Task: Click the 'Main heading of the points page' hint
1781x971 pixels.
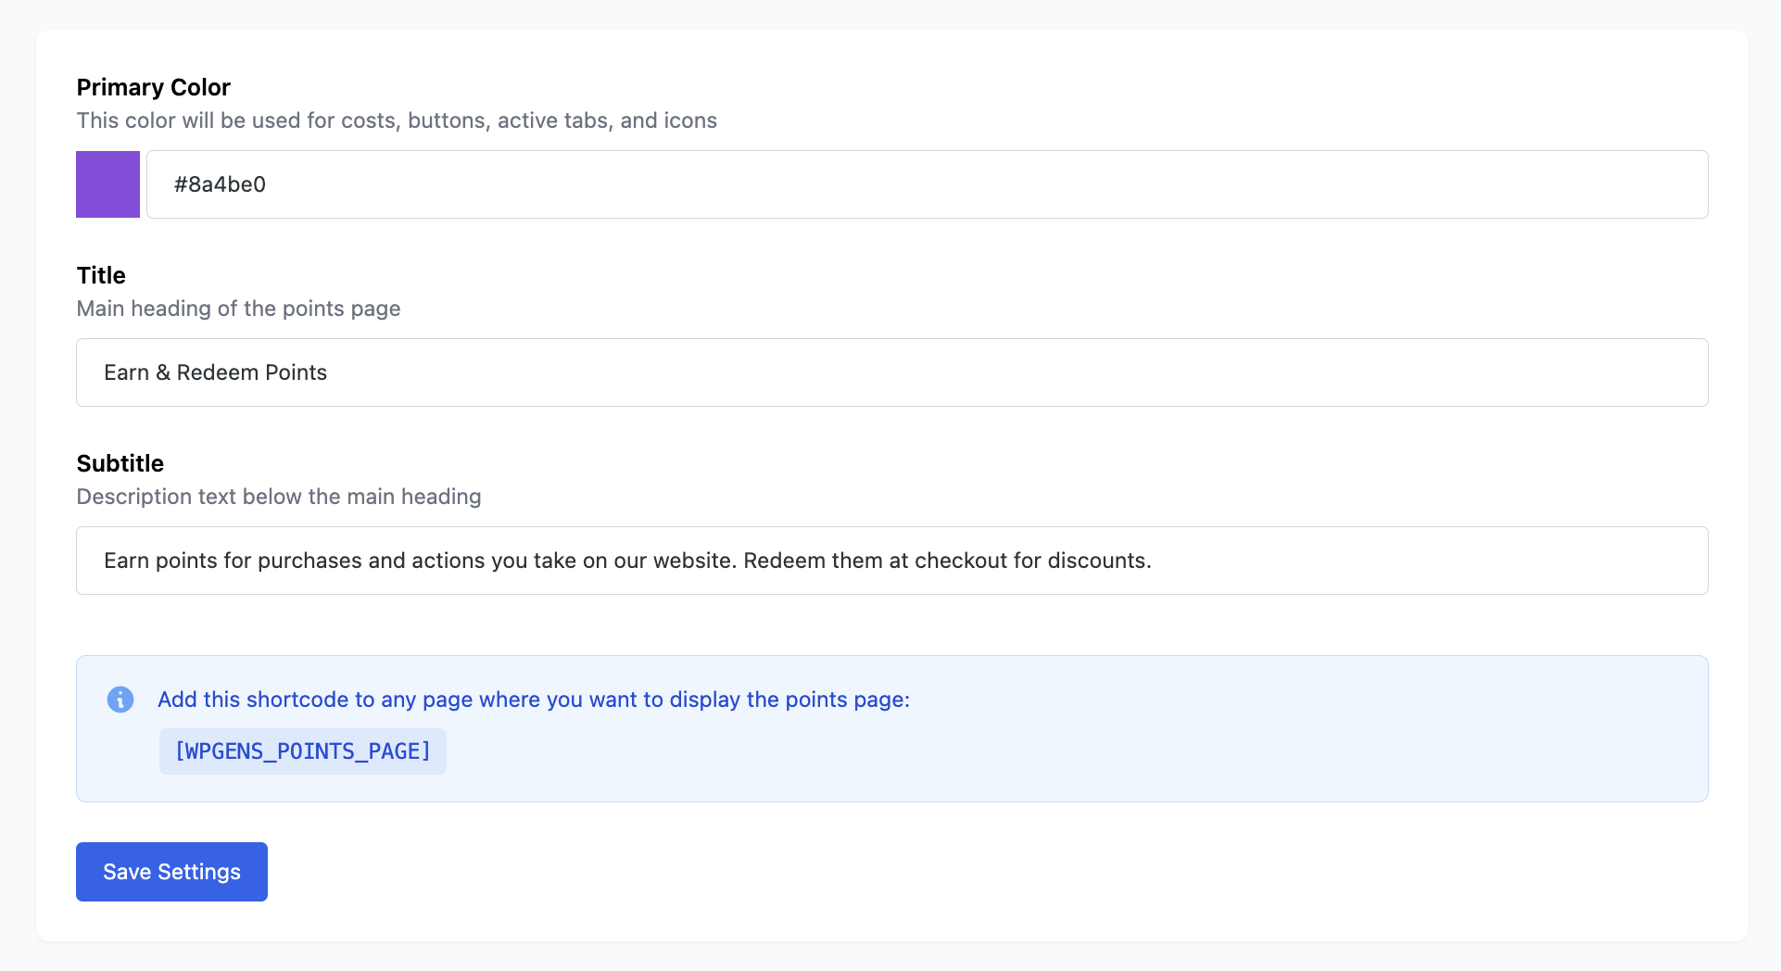Action: pos(238,309)
